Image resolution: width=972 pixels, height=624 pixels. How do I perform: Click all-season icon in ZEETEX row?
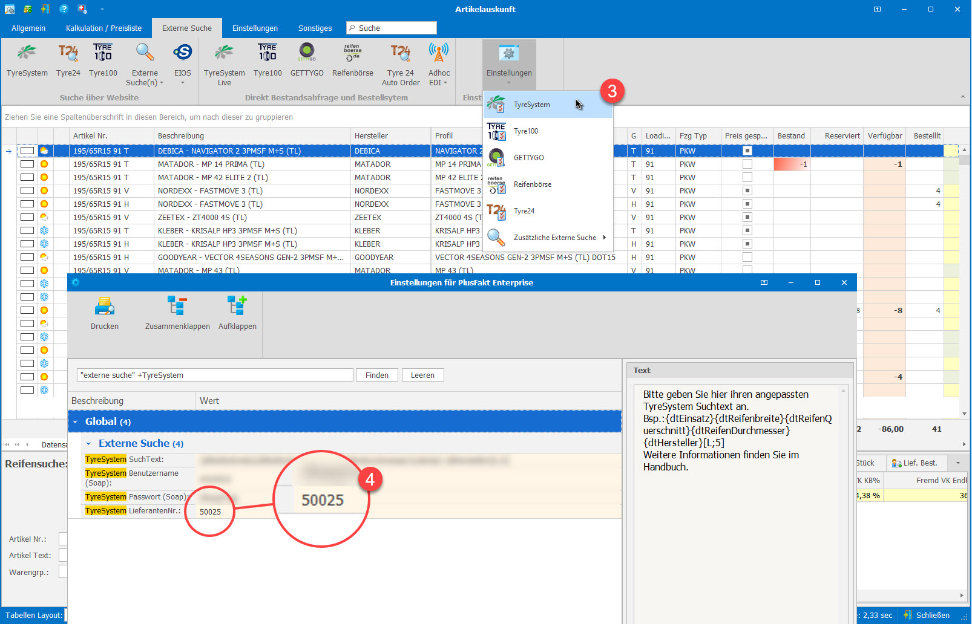[x=44, y=217]
